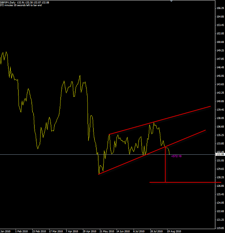Click the 125.45 price scale label
Image resolution: width=225 pixels, height=233 pixels.
(220, 194)
